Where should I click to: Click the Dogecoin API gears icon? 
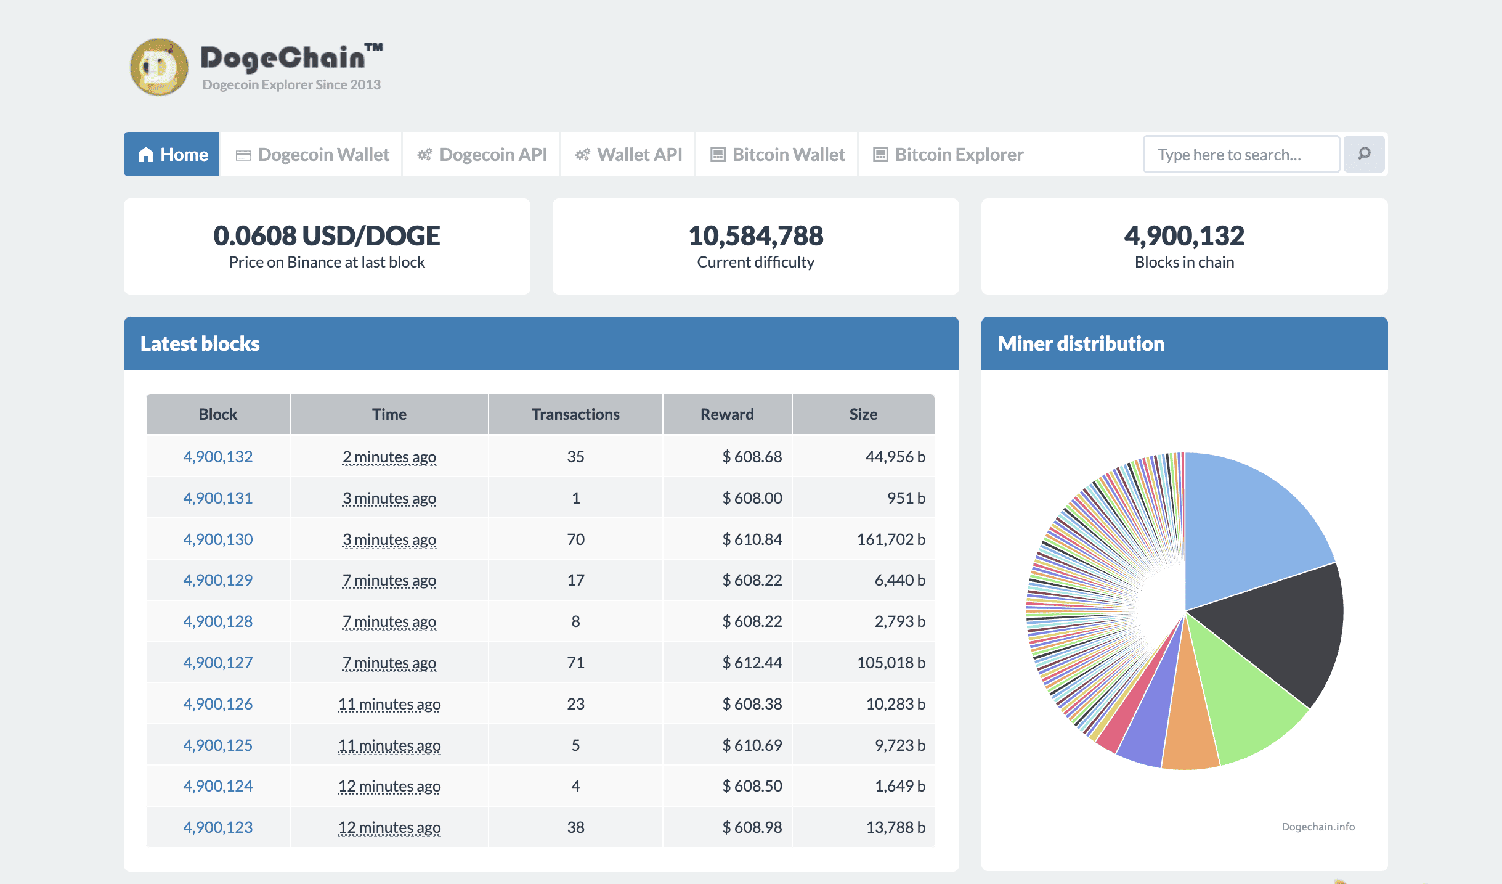coord(424,155)
